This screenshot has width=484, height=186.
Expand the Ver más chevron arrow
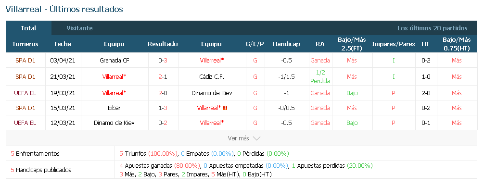256,138
